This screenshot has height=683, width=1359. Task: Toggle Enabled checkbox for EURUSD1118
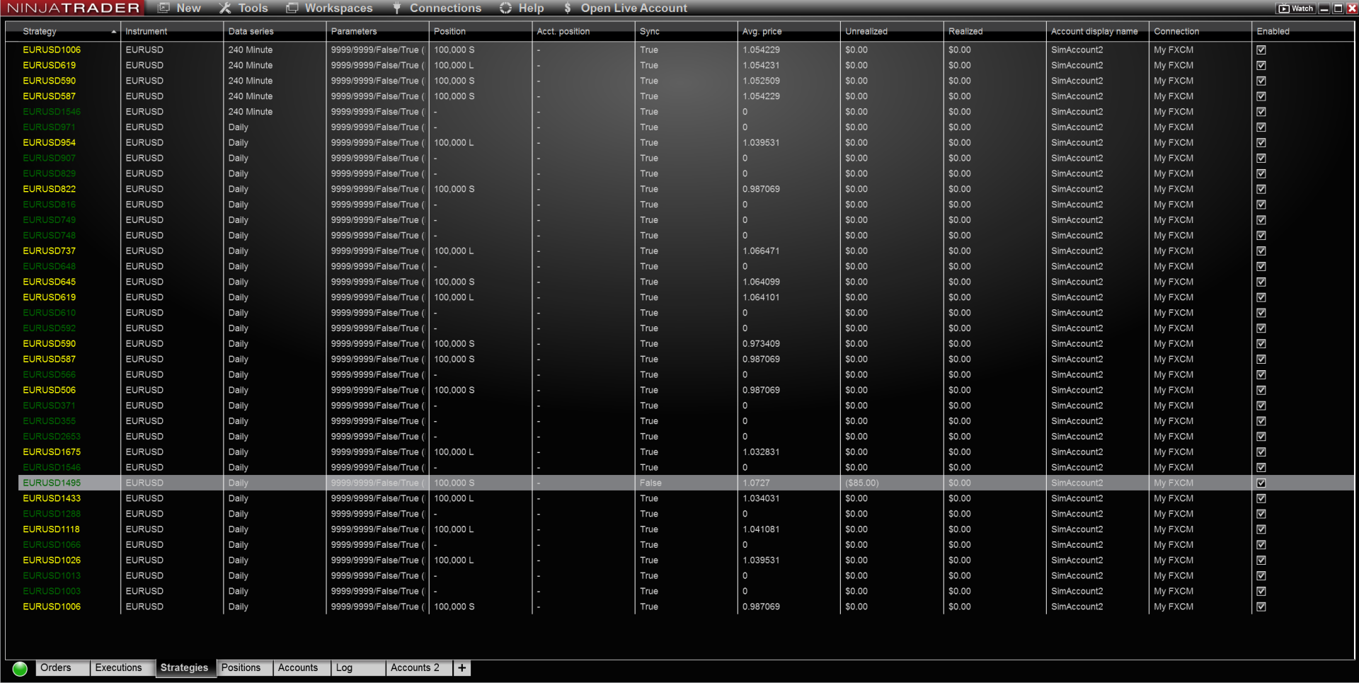tap(1261, 529)
